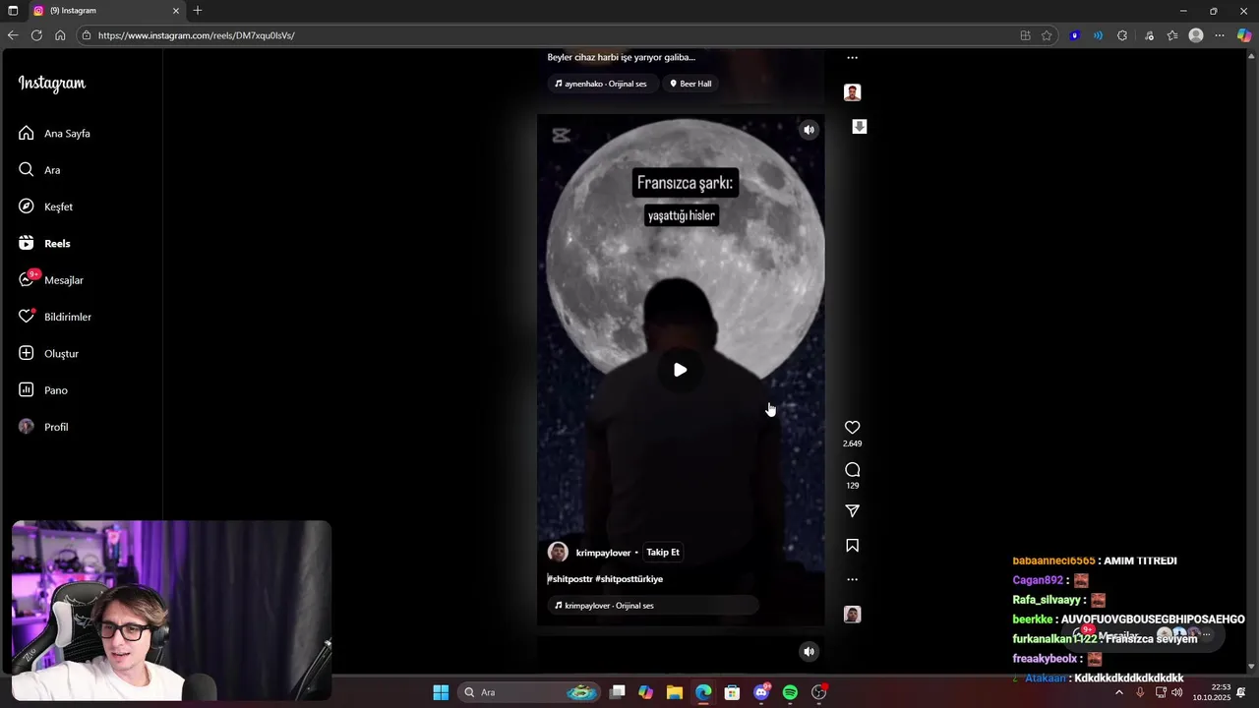Viewport: 1259px width, 708px height.
Task: Open browser Settings and more menu
Action: [1220, 35]
